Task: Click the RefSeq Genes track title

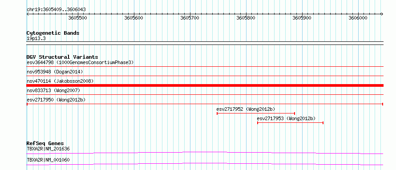Action: [x=45, y=143]
